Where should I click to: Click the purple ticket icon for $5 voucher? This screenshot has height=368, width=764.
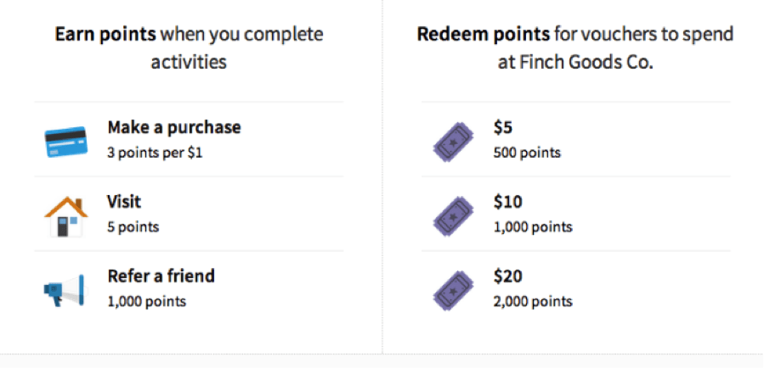pyautogui.click(x=454, y=142)
